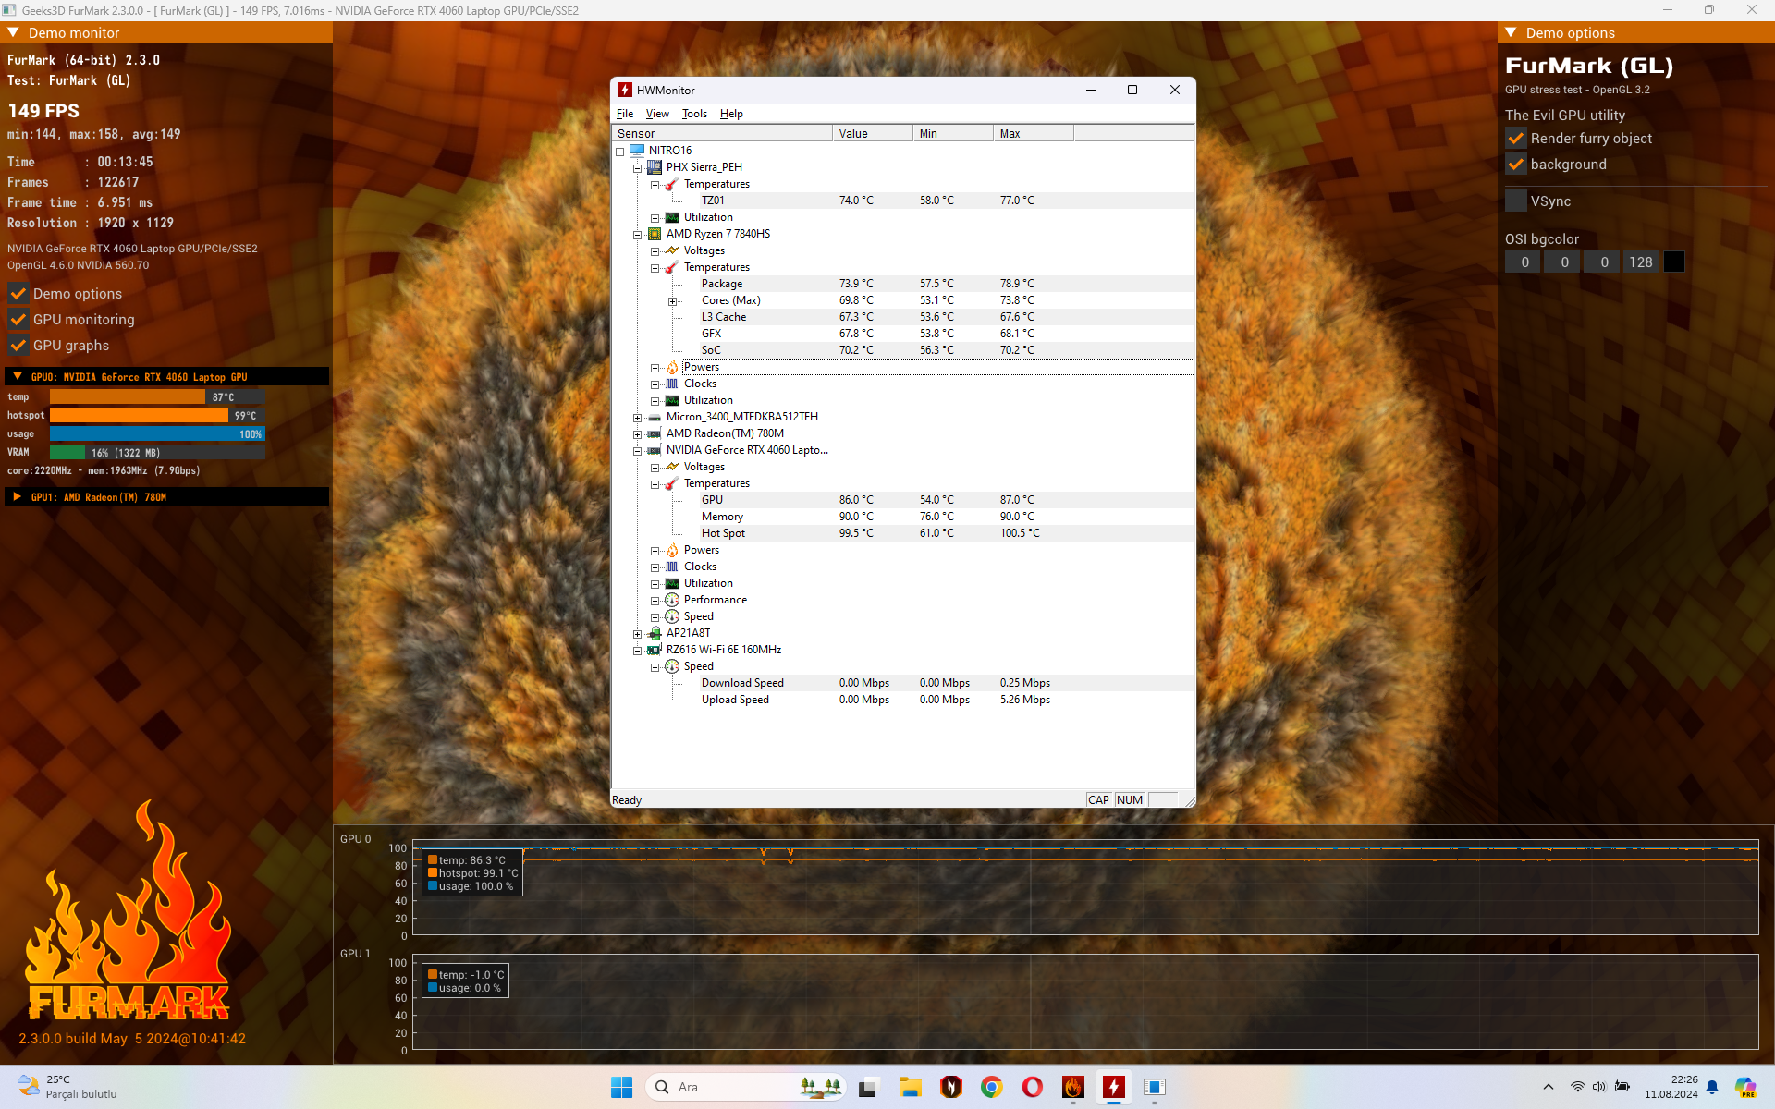The height and width of the screenshot is (1109, 1775).
Task: Open the weather widget showing 25°C
Action: pos(67,1087)
